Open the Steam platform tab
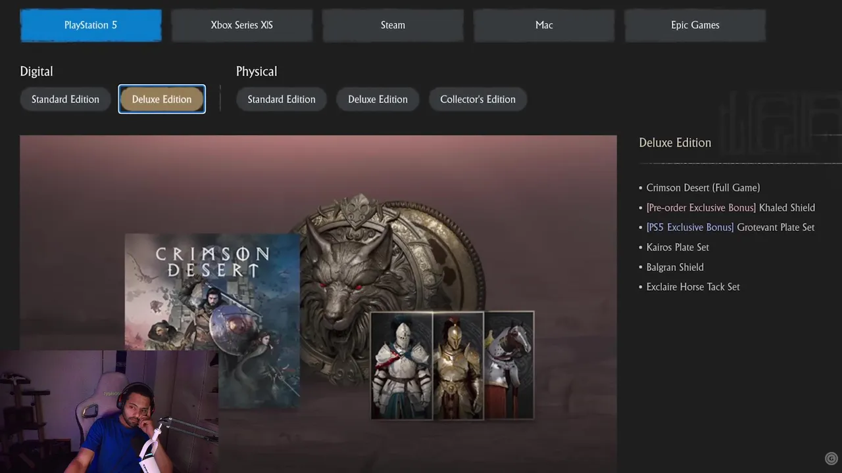The image size is (842, 473). (393, 25)
